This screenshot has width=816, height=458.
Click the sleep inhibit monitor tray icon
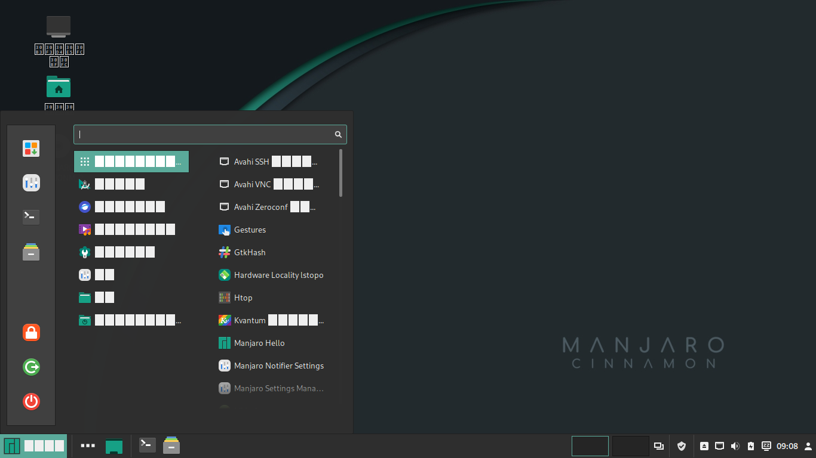(766, 446)
